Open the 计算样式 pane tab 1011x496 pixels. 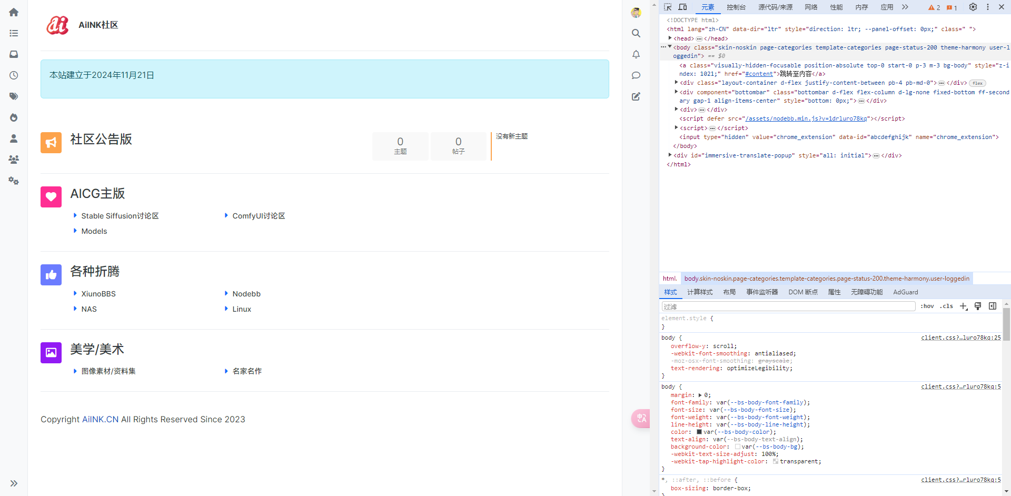700,292
